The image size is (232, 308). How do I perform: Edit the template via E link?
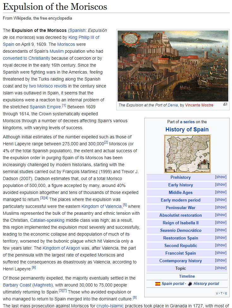(x=226, y=293)
